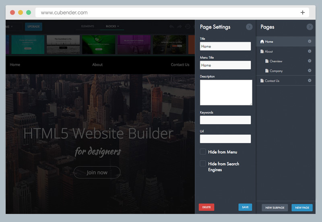
Task: Click the Join now button
Action: click(97, 173)
